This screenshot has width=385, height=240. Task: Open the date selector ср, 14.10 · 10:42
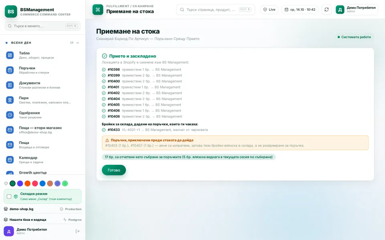tap(300, 10)
